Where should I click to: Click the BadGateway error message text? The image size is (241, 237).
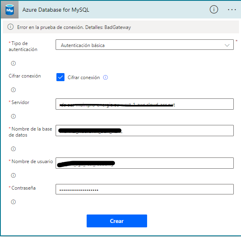[74, 27]
